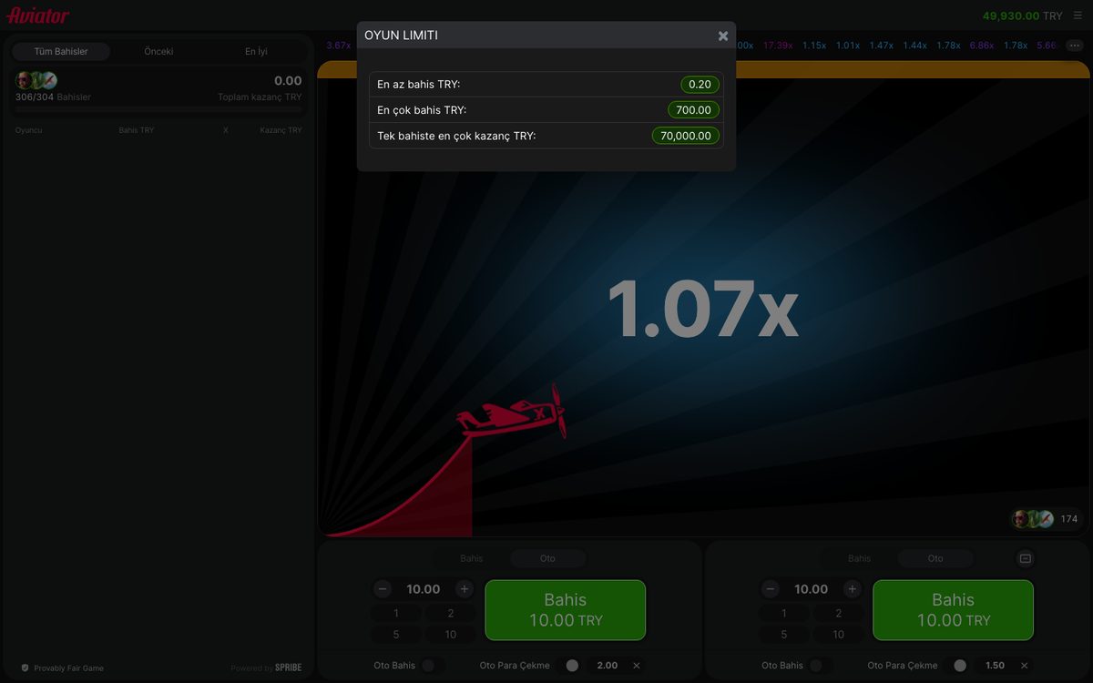Choose quick amount 1 in the first bet panel
The width and height of the screenshot is (1093, 683).
click(396, 614)
